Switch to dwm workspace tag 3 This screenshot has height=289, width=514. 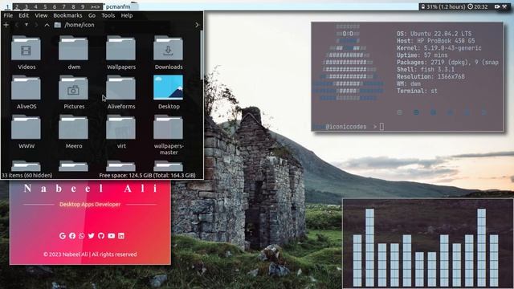(27, 6)
